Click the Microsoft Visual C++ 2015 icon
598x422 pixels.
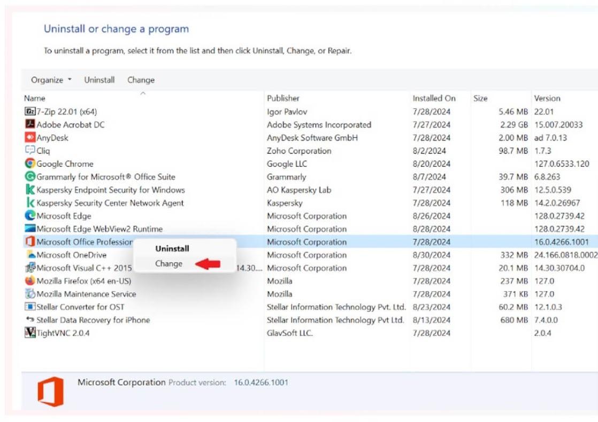(x=30, y=268)
